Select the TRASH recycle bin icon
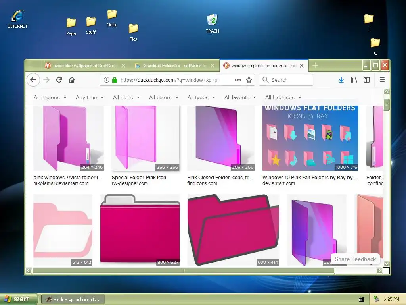This screenshot has height=305, width=406. (x=213, y=23)
